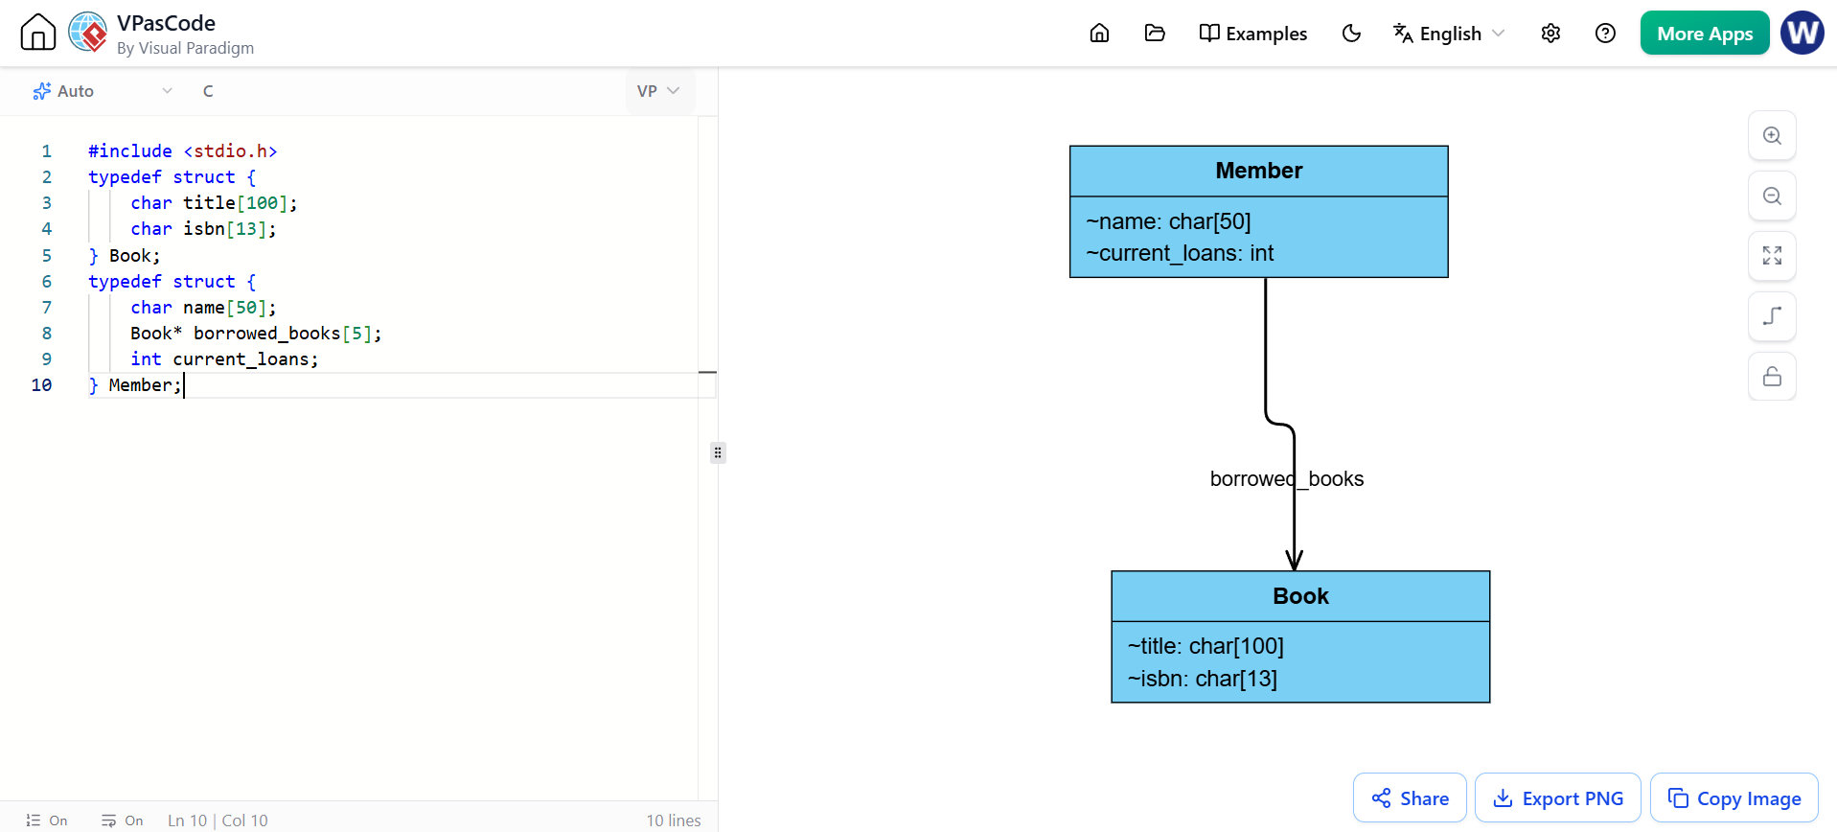This screenshot has width=1837, height=832.
Task: Open the W user avatar
Action: pos(1803,33)
